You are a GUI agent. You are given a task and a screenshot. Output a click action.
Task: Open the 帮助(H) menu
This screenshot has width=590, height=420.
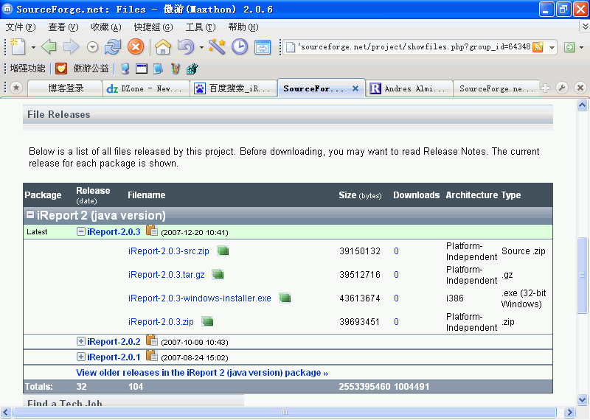coord(243,27)
